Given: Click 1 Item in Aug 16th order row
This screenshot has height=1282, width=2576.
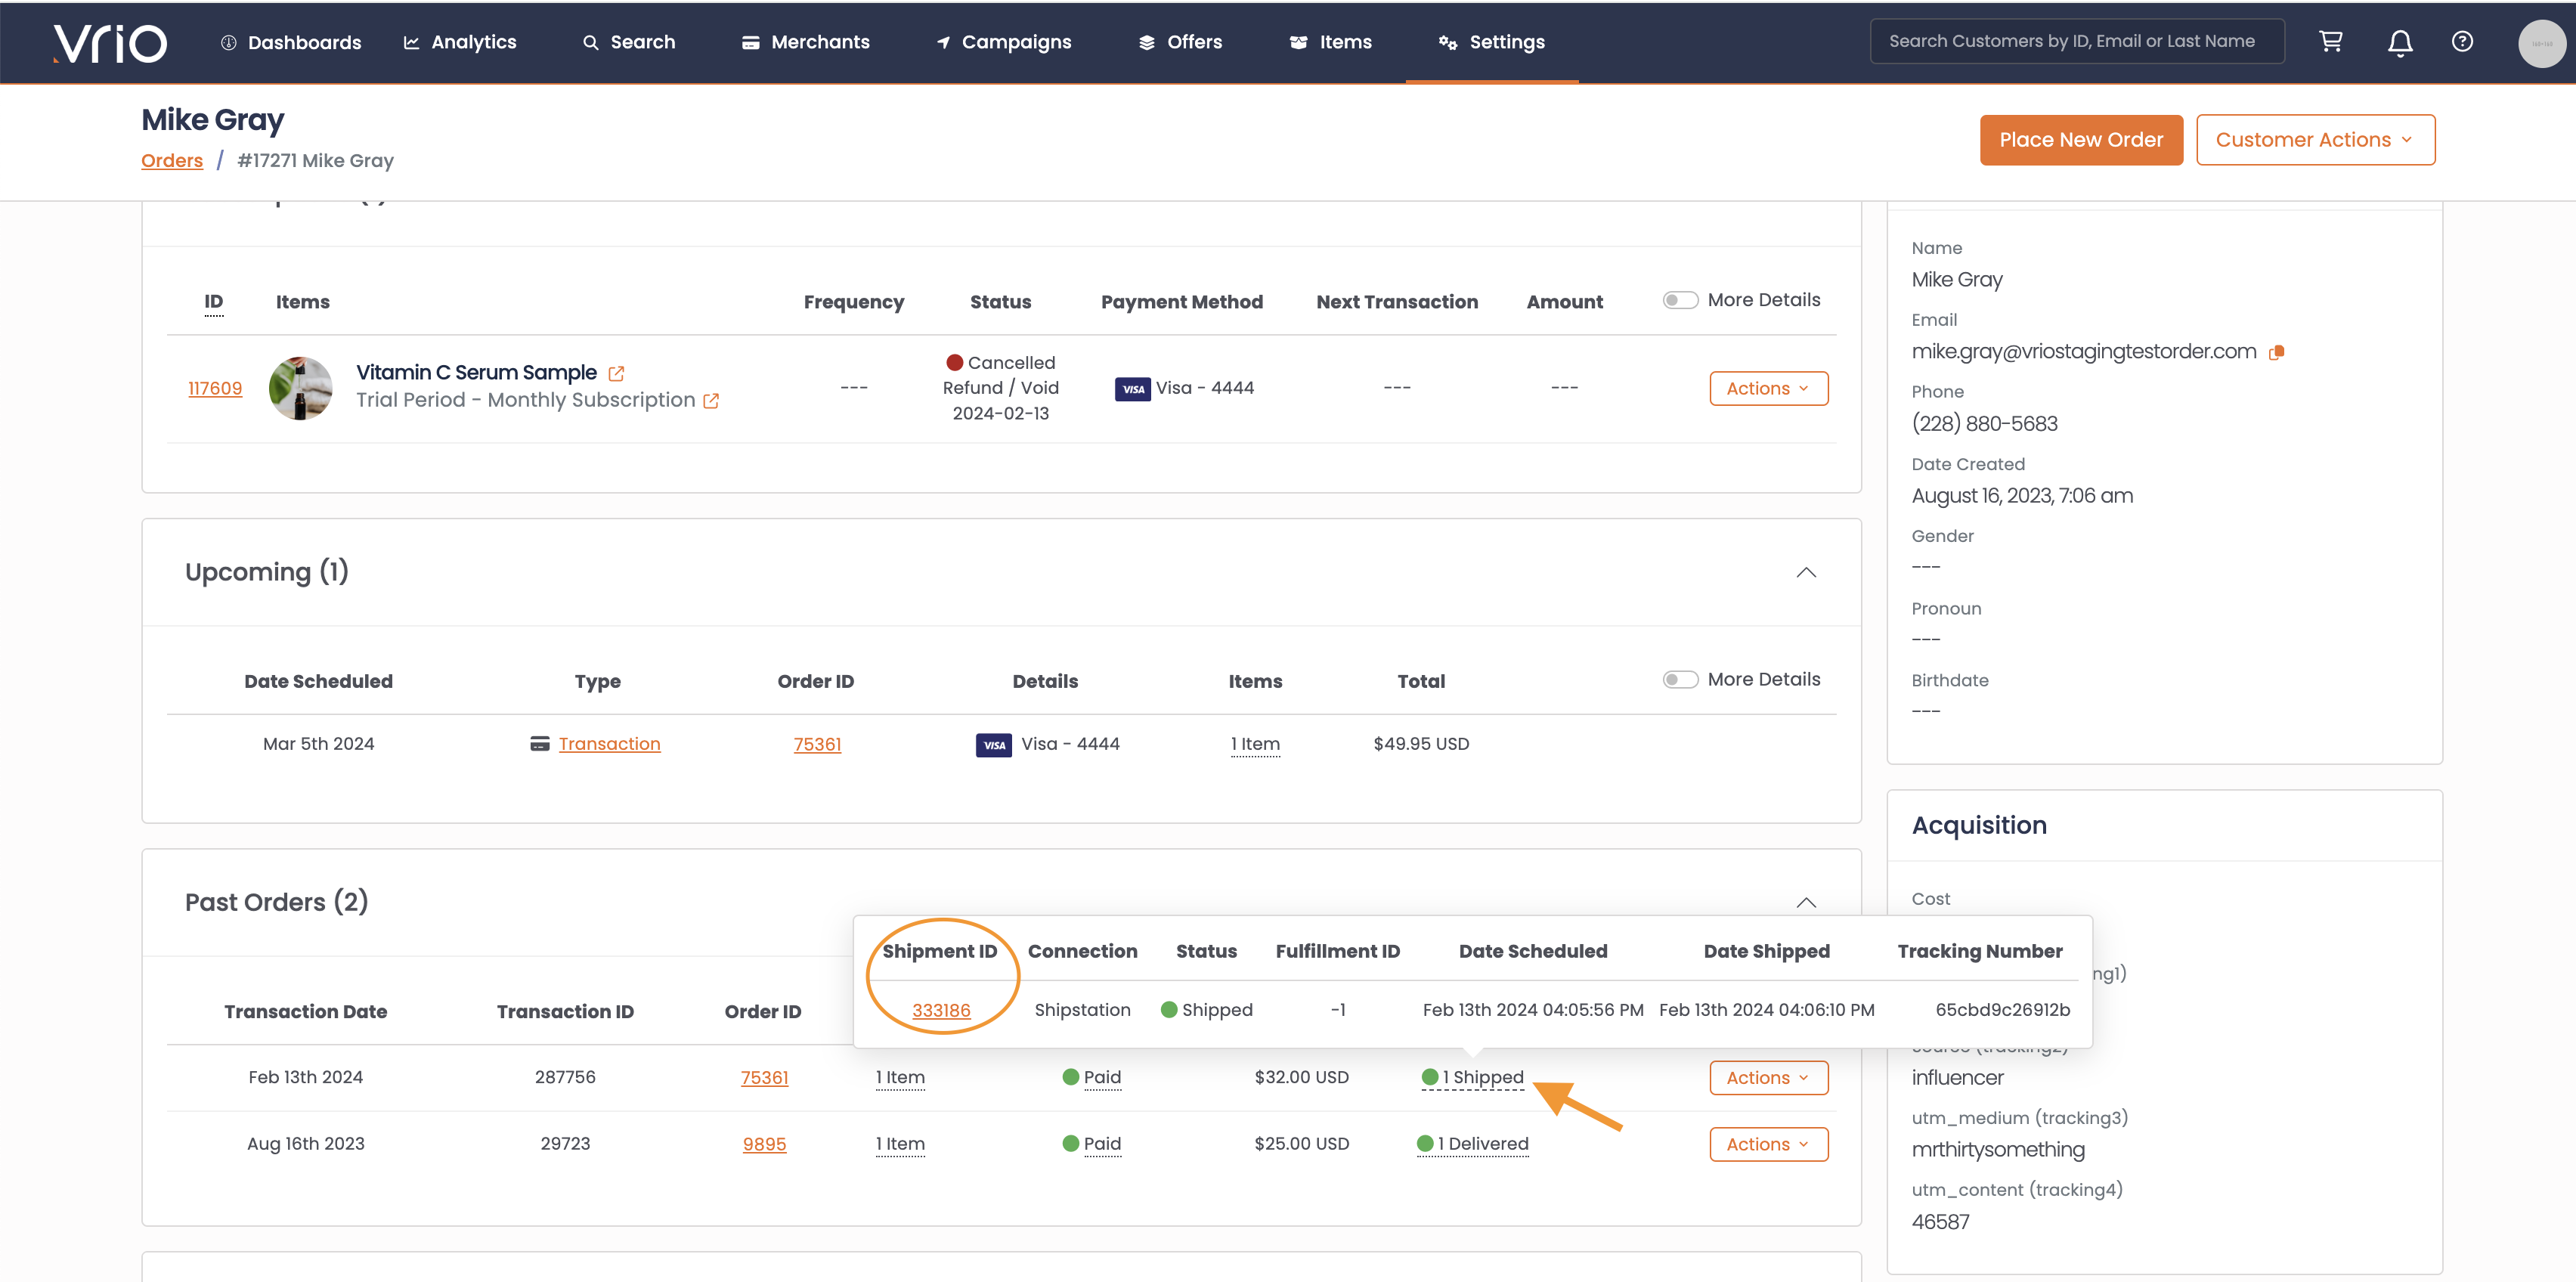Looking at the screenshot, I should (900, 1144).
